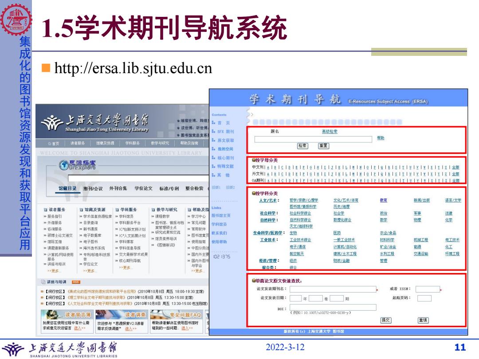The width and height of the screenshot is (479, 359).
Task: Click the red university seal at slide top-left
Action: click(x=16, y=19)
